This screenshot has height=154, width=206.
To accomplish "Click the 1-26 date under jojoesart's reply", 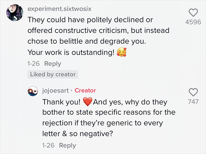I will pos(49,145).
